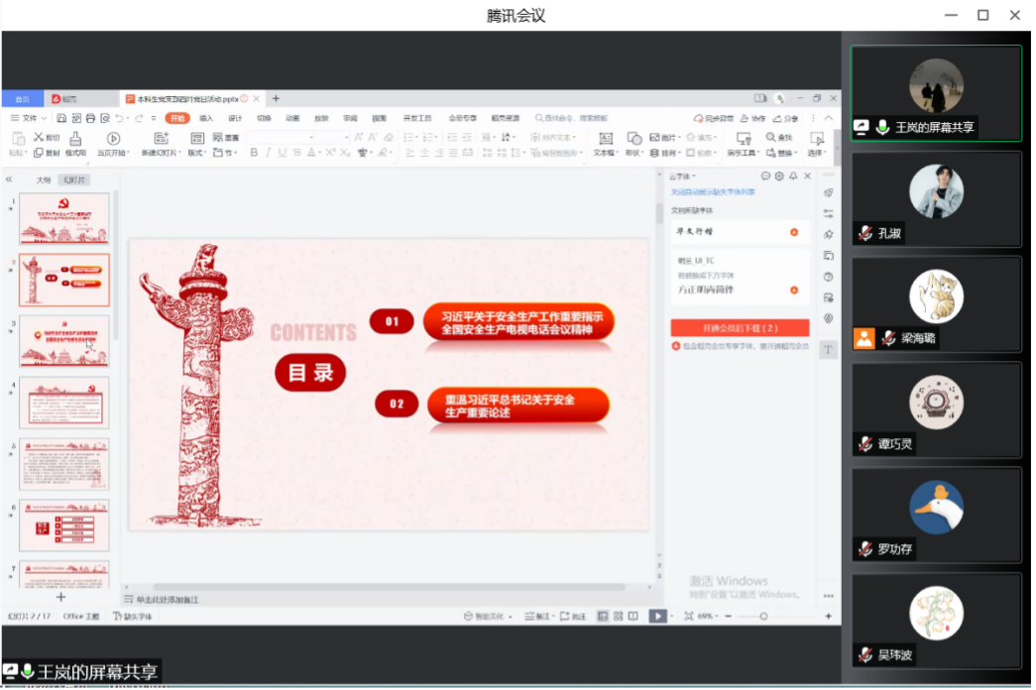Click the feedback chat bubble in font panel
The height and width of the screenshot is (690, 1036).
[765, 176]
